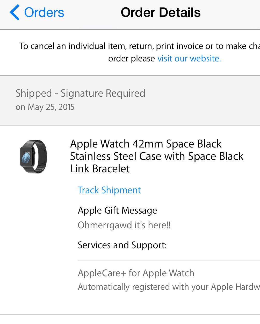Select 'AppleCare+ for Apple Watch' entry
This screenshot has height=324, width=260.
pos(136,273)
